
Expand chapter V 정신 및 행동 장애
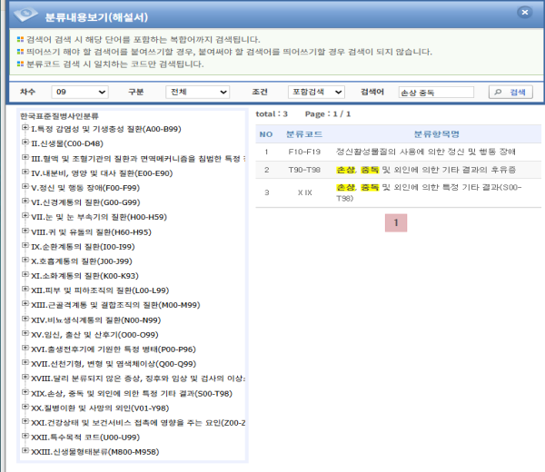click(25, 187)
